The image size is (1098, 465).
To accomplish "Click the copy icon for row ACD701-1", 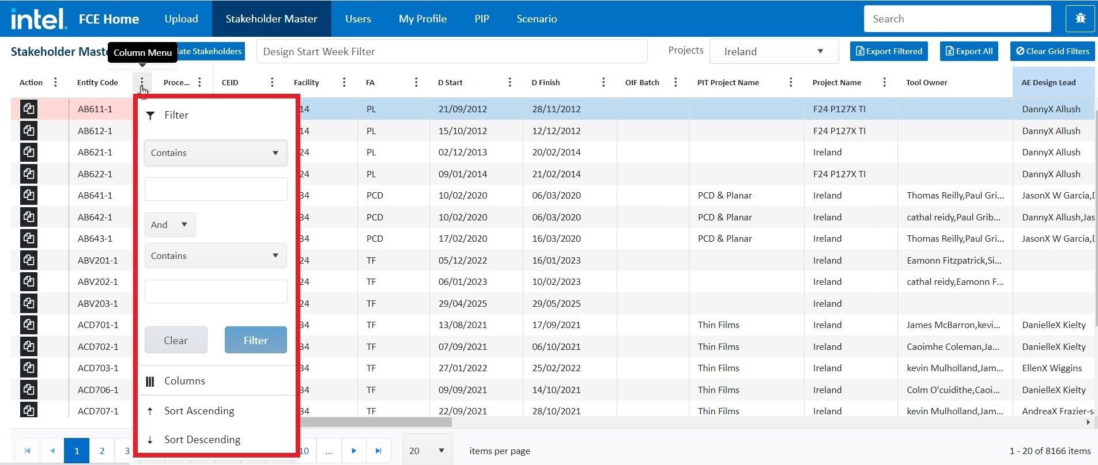I will [29, 325].
